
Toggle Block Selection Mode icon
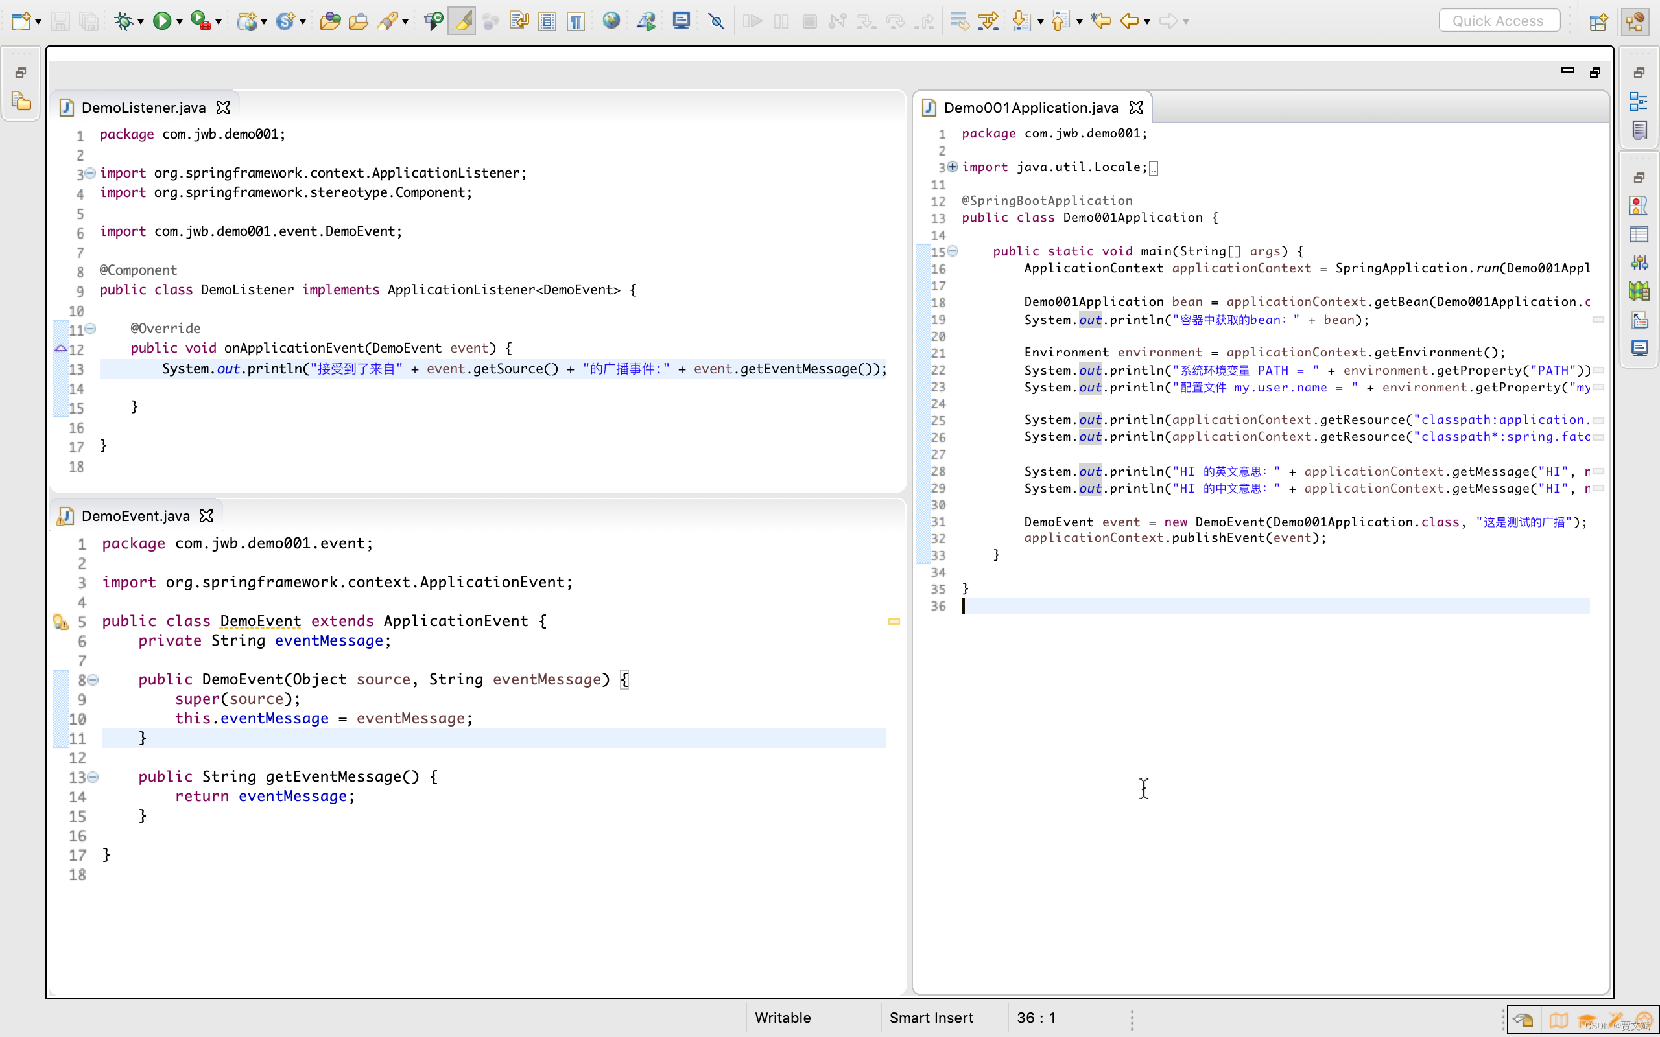coord(547,21)
